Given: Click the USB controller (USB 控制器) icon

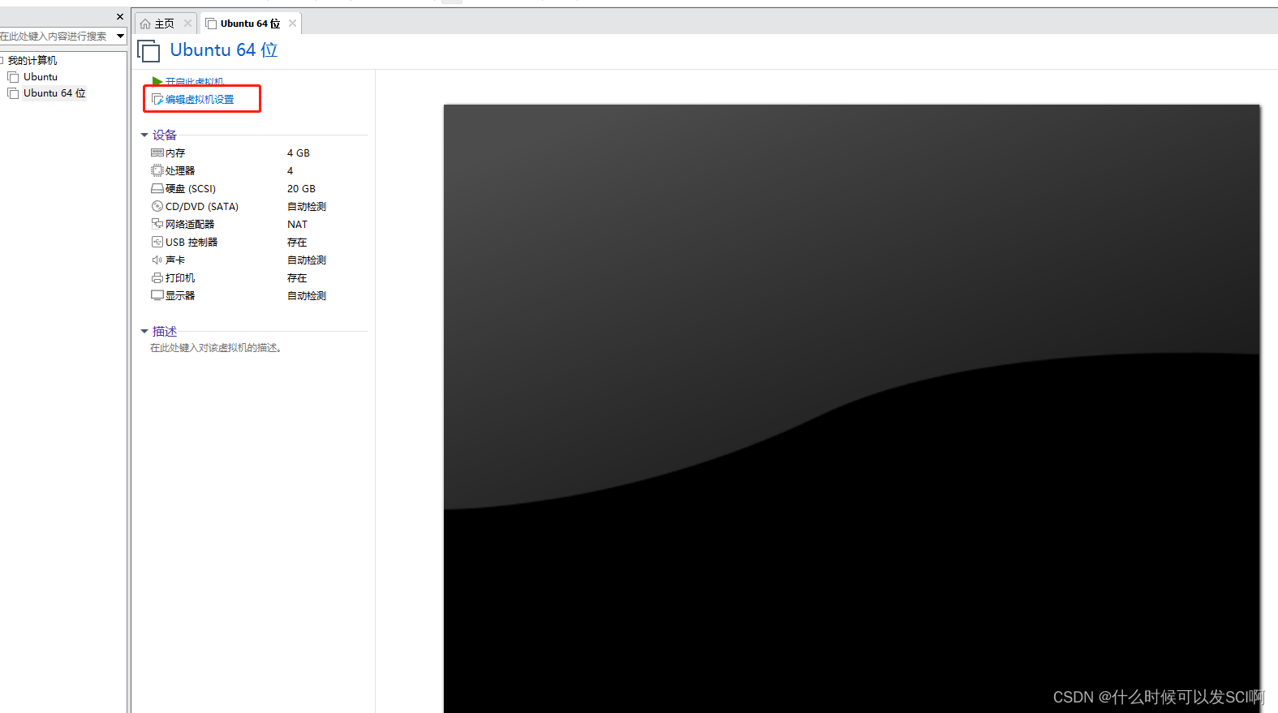Looking at the screenshot, I should coord(157,242).
